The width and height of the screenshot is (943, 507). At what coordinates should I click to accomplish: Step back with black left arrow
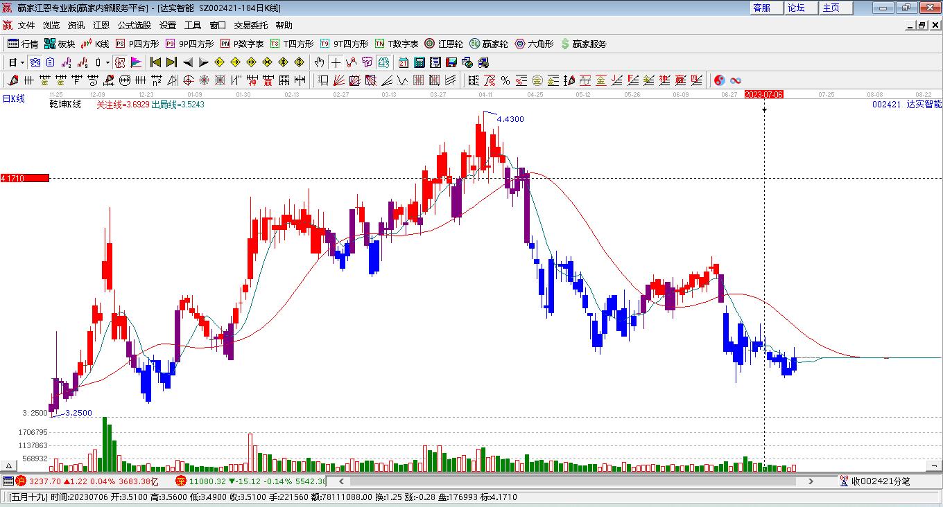(188, 62)
